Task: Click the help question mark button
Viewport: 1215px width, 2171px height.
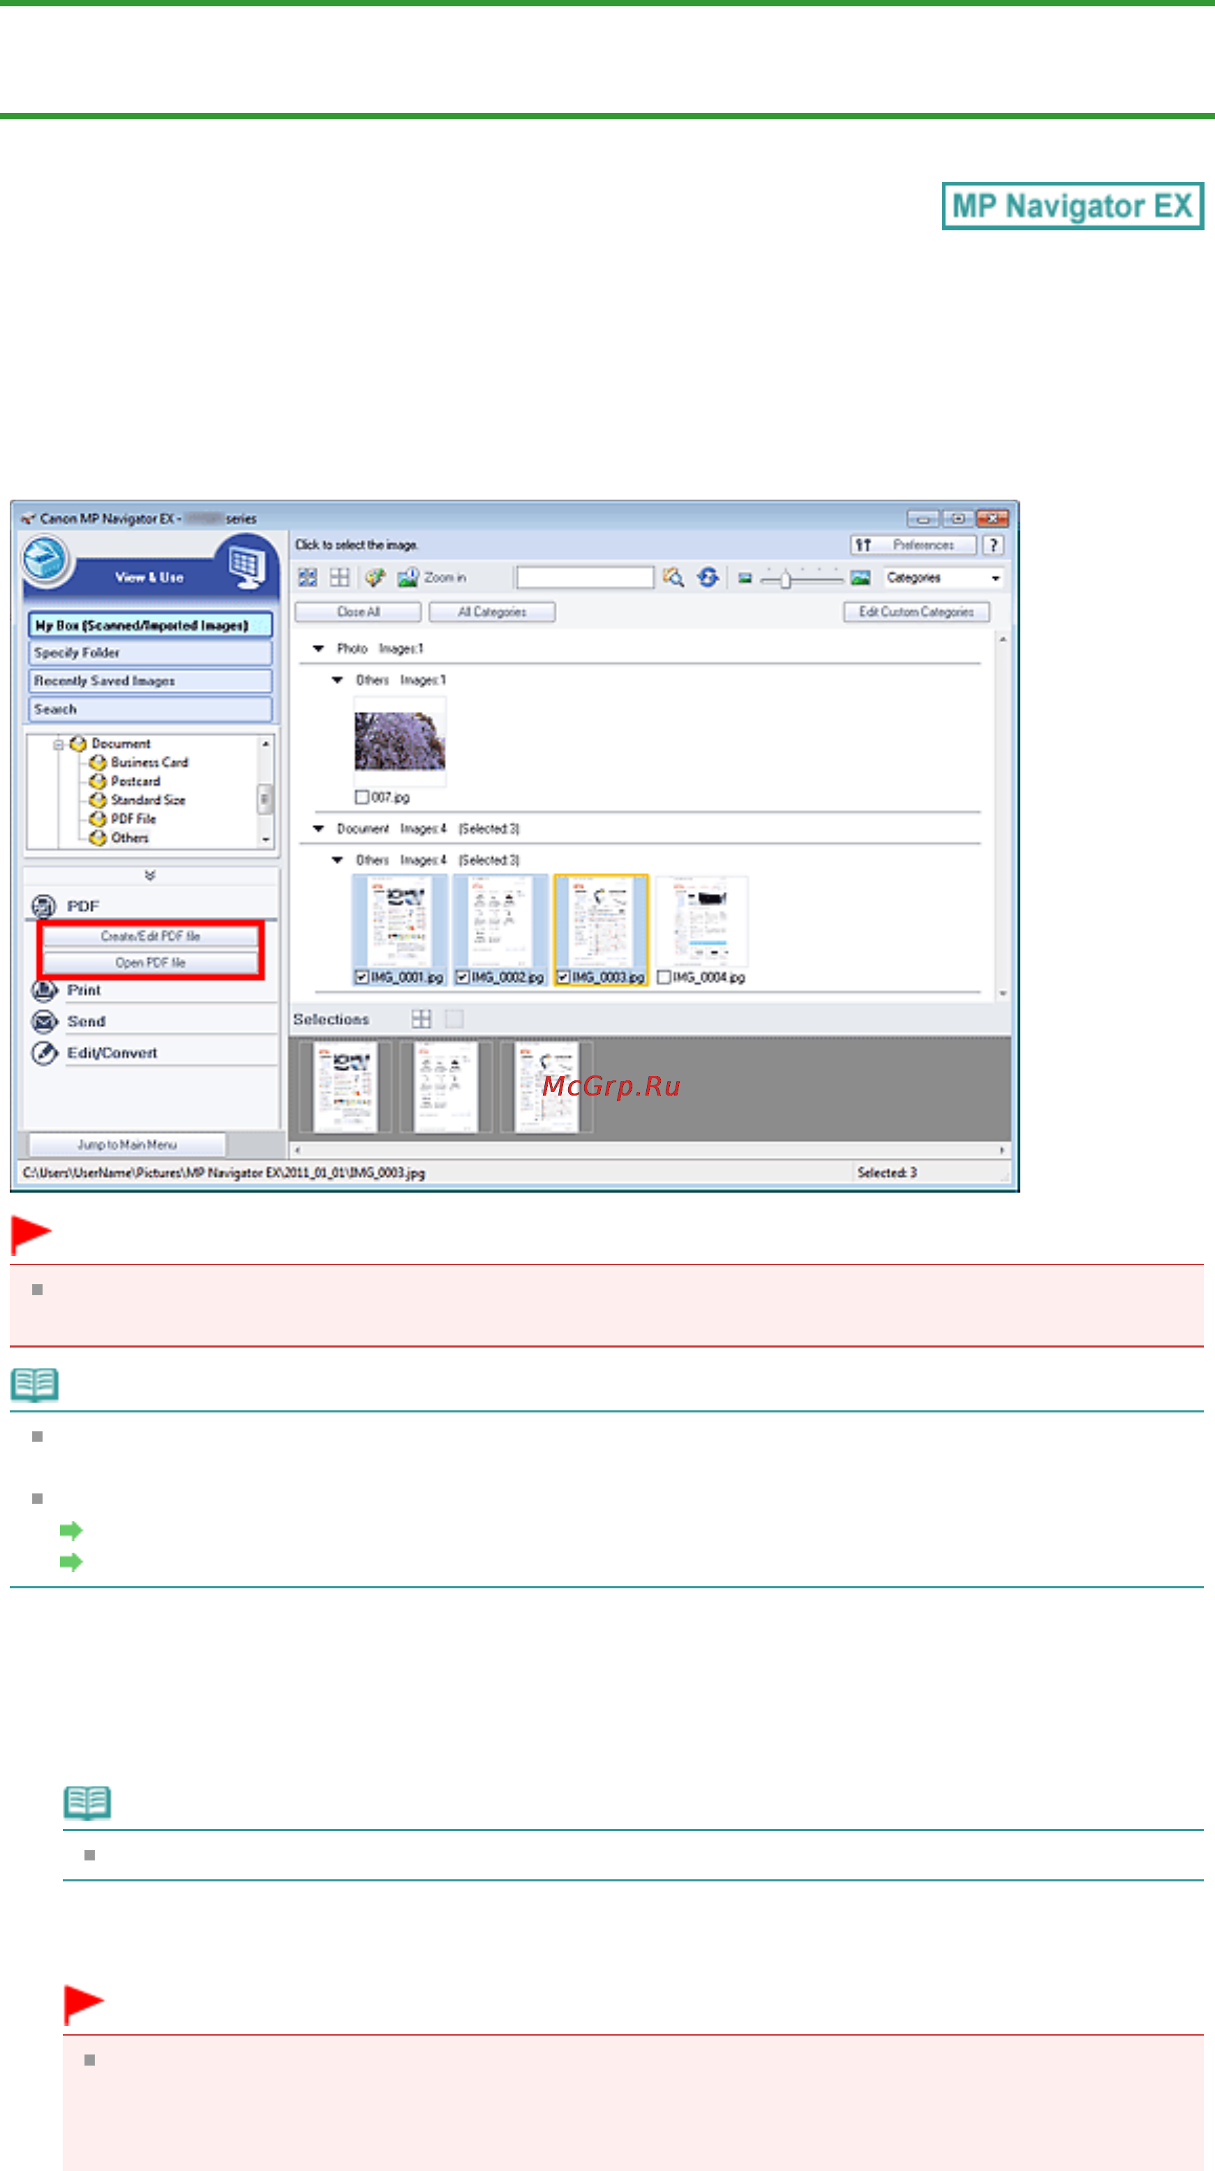Action: pyautogui.click(x=993, y=545)
